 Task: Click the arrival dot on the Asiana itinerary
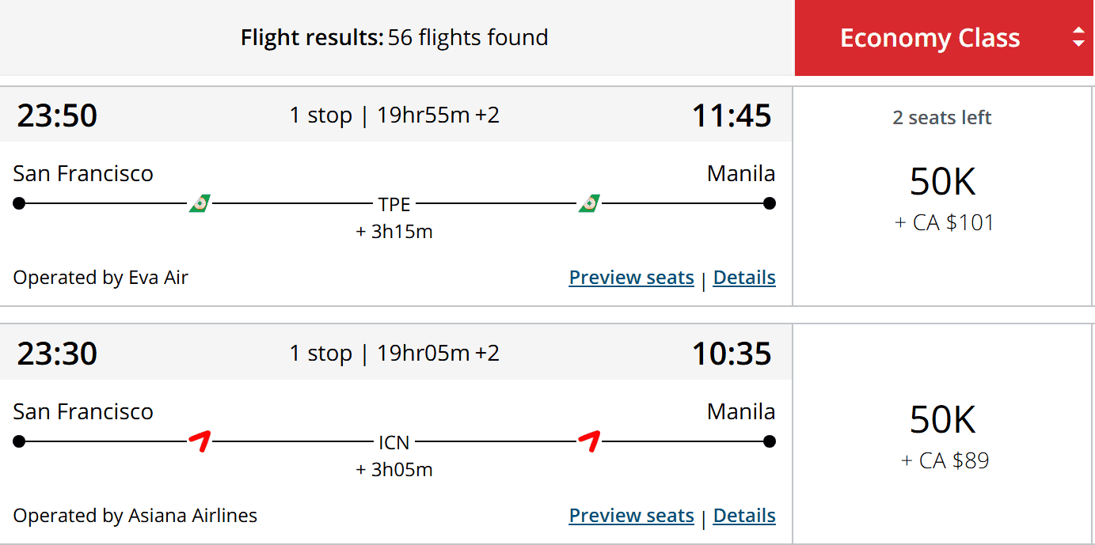pos(769,441)
